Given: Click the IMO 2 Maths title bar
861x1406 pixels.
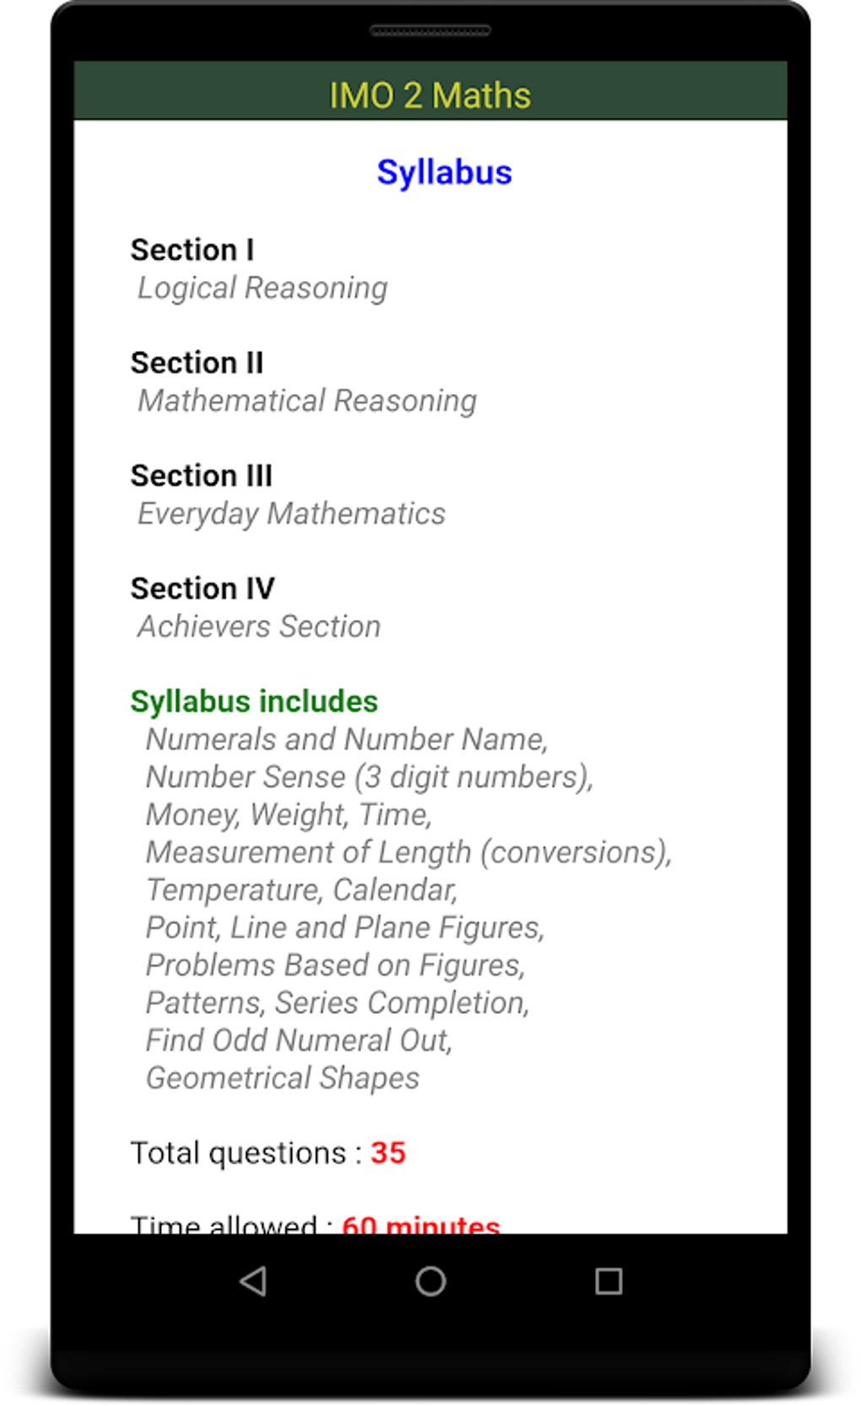Looking at the screenshot, I should tap(430, 95).
